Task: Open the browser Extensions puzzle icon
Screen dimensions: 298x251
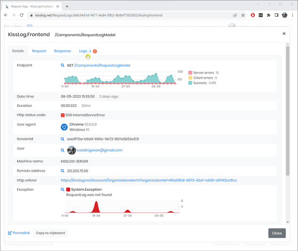Action: [269, 15]
